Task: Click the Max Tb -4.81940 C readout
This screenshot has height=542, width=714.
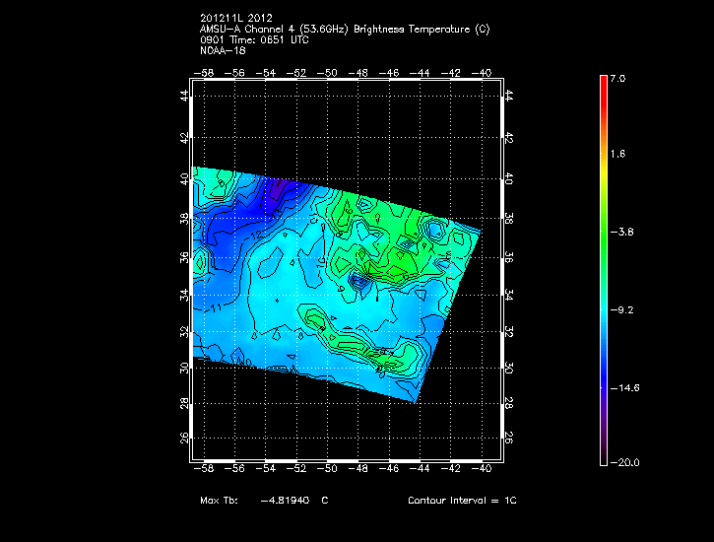Action: [x=264, y=501]
